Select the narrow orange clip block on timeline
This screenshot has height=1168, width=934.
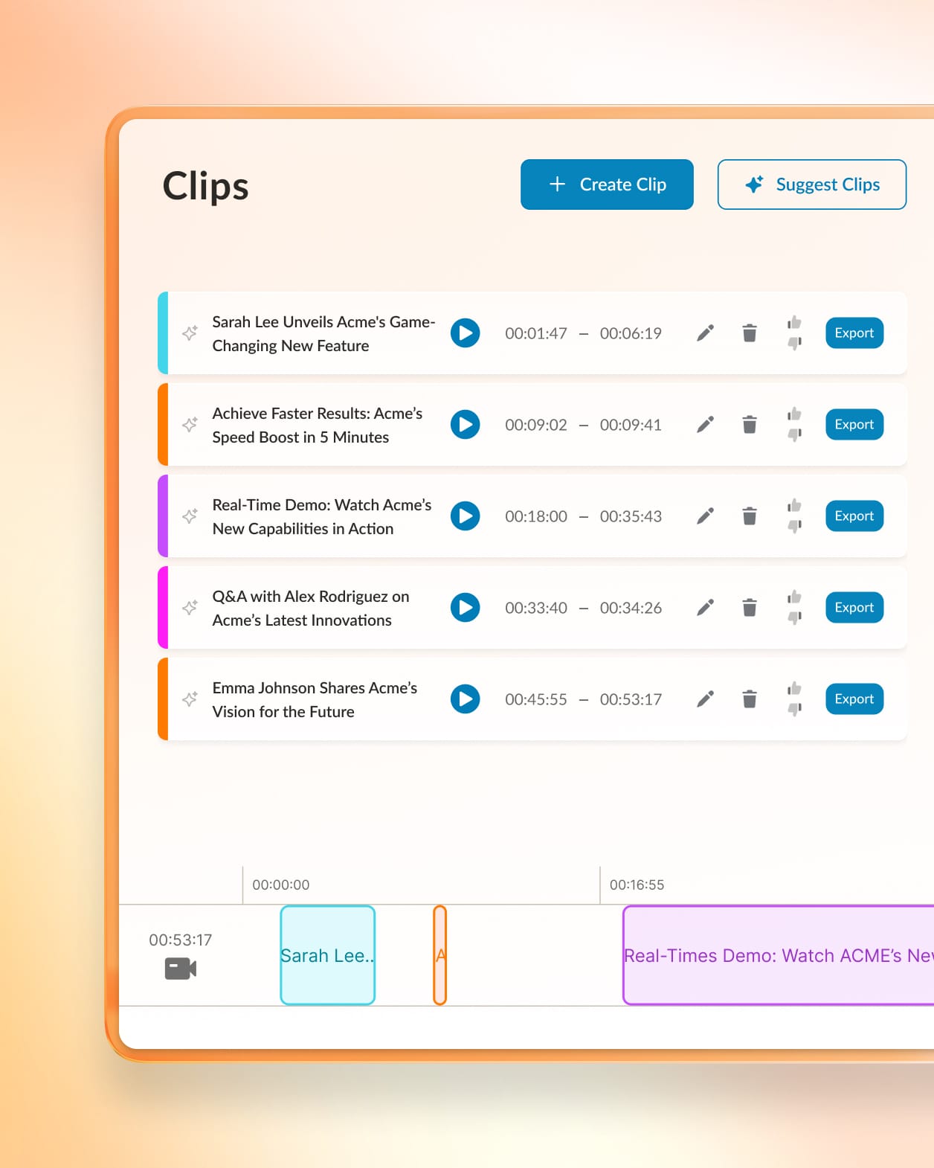pyautogui.click(x=440, y=955)
